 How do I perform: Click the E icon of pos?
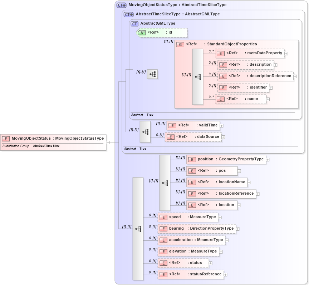[192, 171]
